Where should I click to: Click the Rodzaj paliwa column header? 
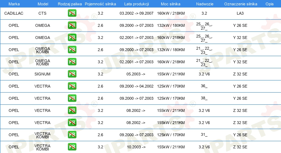tap(70, 4)
